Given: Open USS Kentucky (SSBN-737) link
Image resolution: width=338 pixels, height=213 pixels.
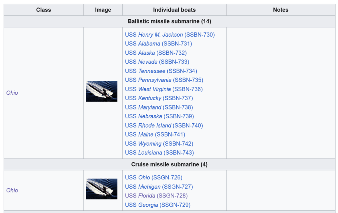Looking at the screenshot, I should coord(159,98).
